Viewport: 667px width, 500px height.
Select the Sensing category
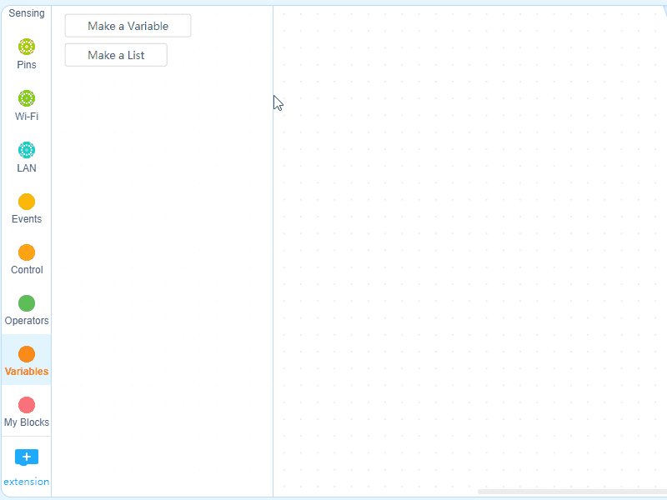click(26, 12)
